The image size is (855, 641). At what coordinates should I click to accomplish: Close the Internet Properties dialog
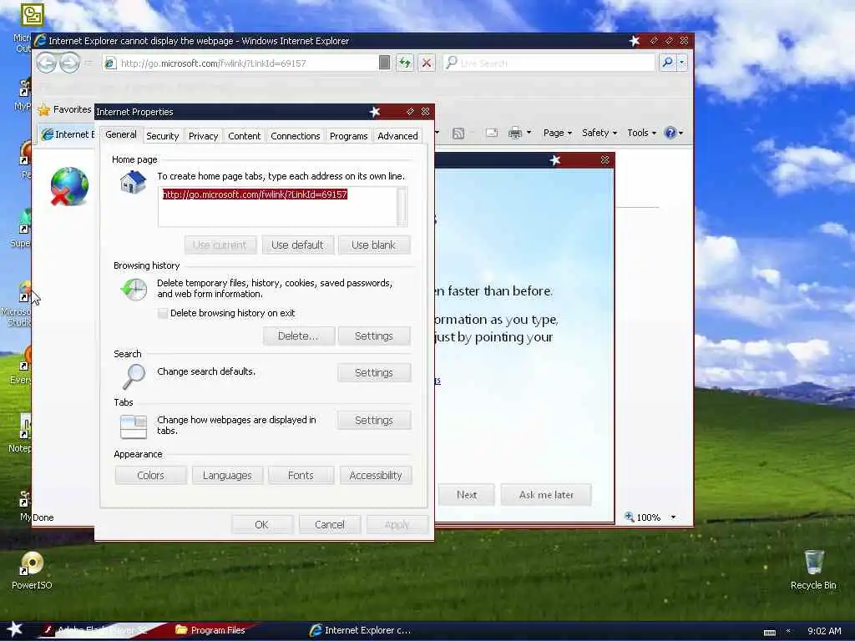(425, 112)
